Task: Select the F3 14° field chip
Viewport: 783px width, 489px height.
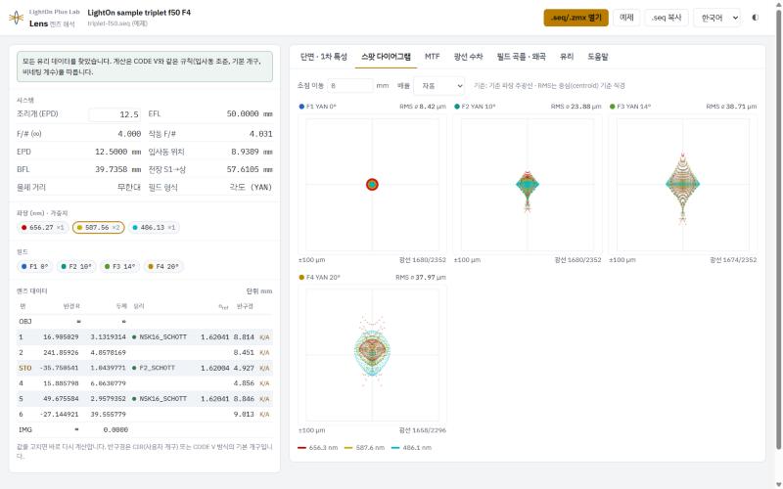Action: point(119,266)
